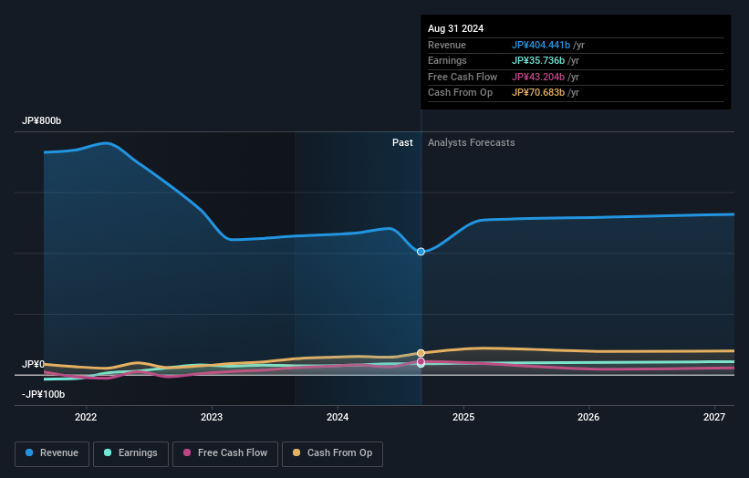Click the tooltip Free Cash Flow row label
Screen dimensions: 749x478
(463, 77)
